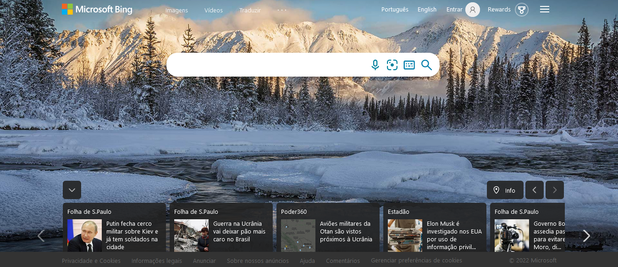Collapse the news feed with chevron button

point(72,190)
